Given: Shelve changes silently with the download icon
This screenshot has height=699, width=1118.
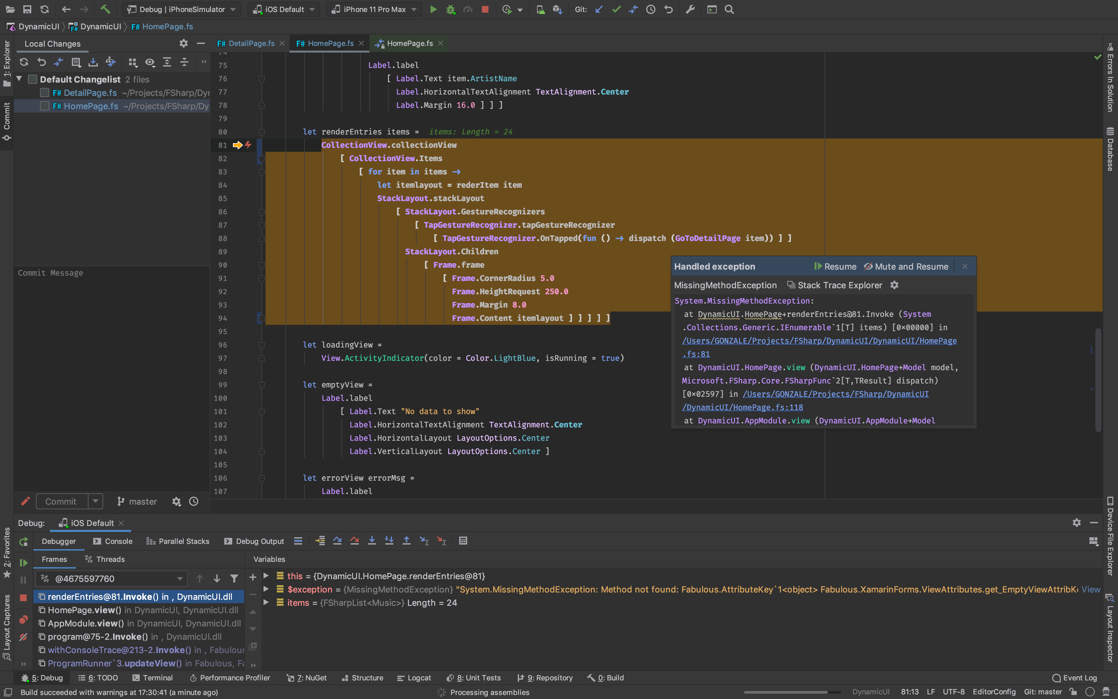Looking at the screenshot, I should click(93, 62).
